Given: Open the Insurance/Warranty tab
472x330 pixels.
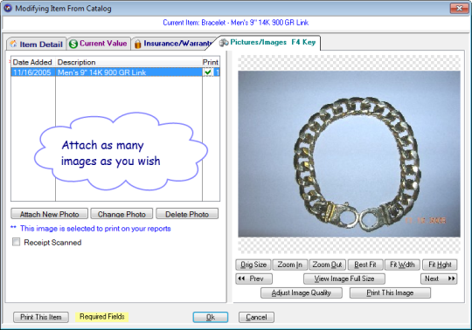Looking at the screenshot, I should (173, 44).
